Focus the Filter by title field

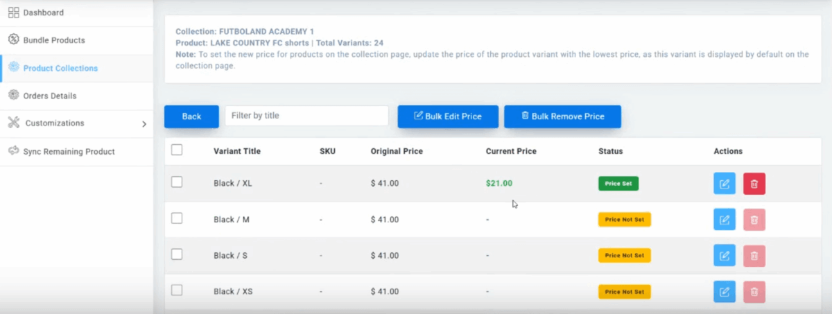pos(306,116)
